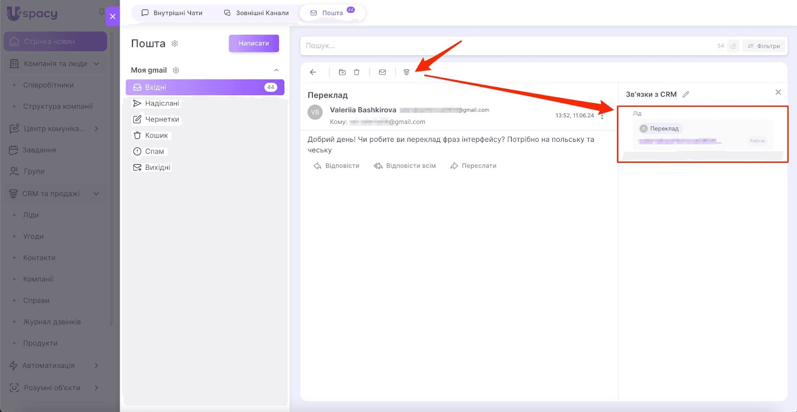Click Відповісти to reply
The width and height of the screenshot is (797, 412).
pyautogui.click(x=336, y=166)
